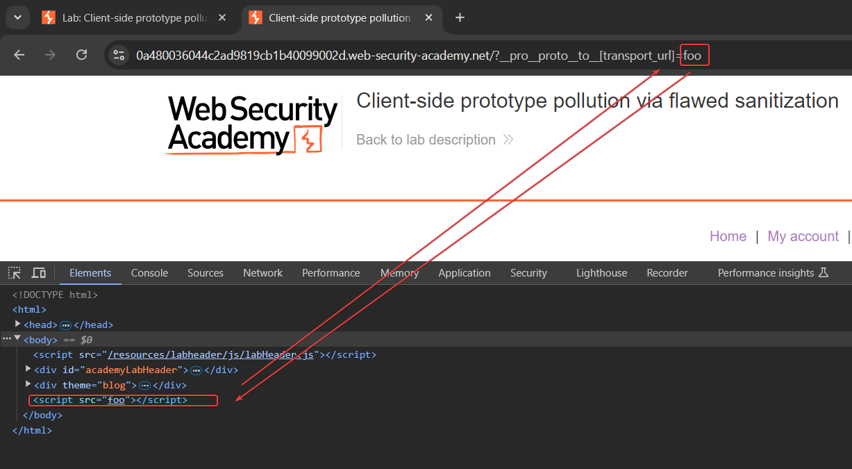Expand the academyLabHeader div node
The height and width of the screenshot is (469, 852).
click(28, 370)
